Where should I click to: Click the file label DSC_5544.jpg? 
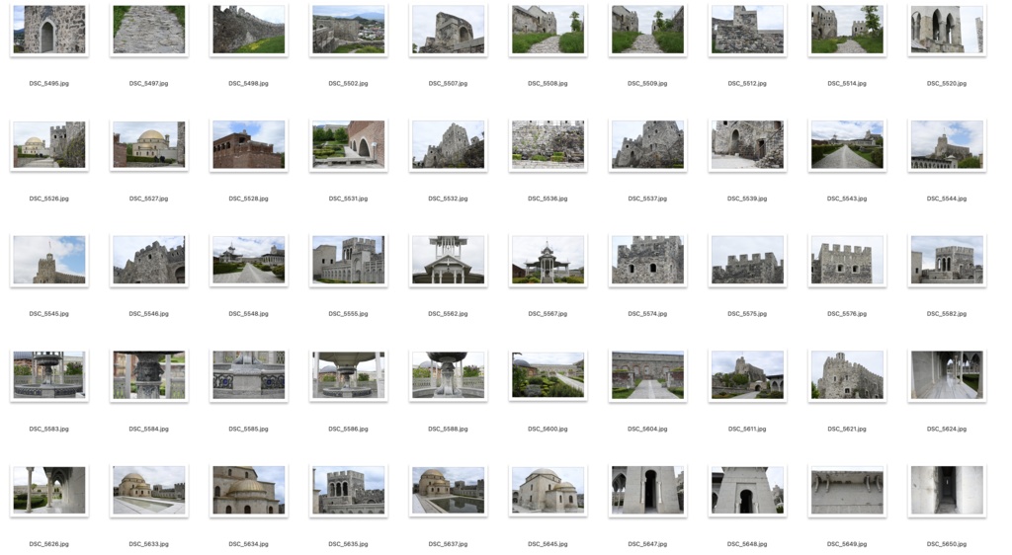coord(947,198)
